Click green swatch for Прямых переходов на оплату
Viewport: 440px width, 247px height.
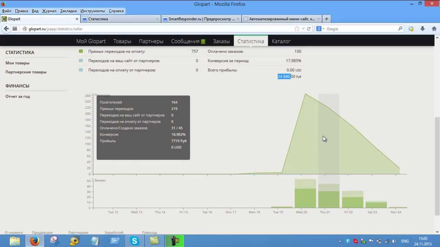click(81, 51)
